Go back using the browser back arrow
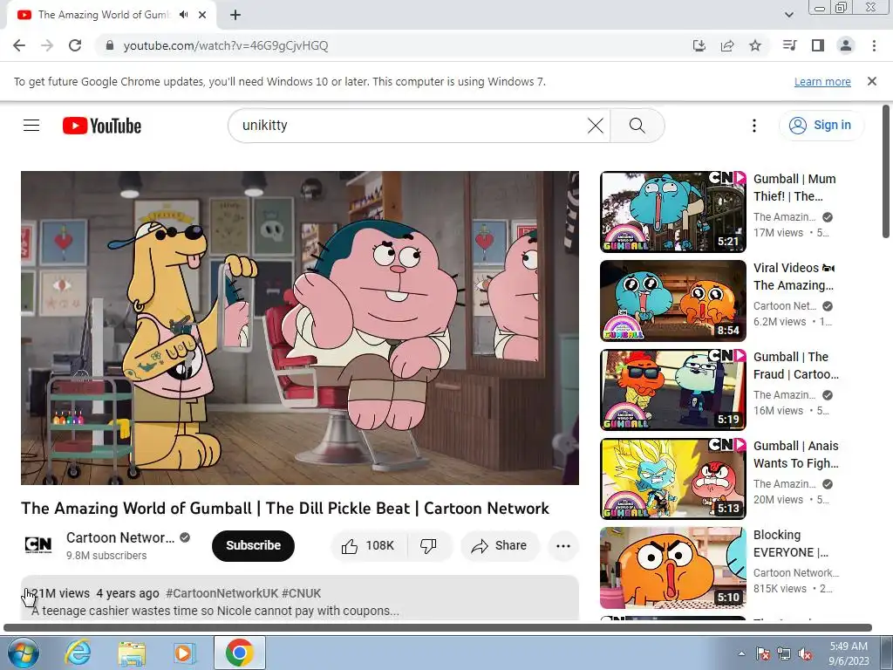 coord(19,45)
